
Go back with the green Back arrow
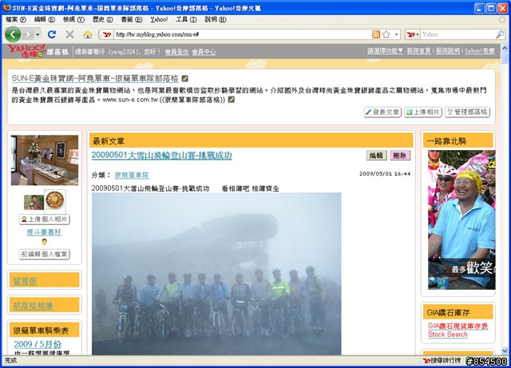pos(13,34)
